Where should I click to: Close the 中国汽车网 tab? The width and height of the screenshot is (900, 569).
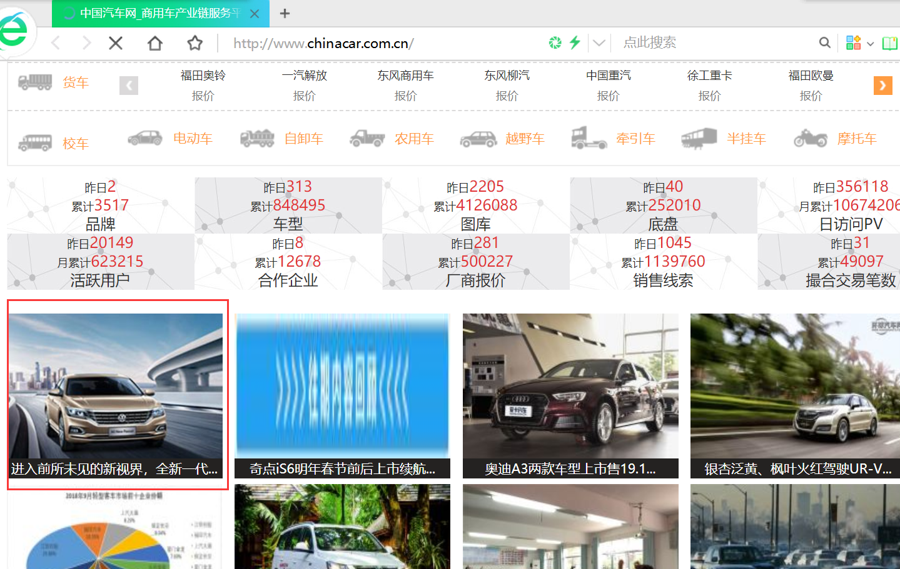coord(255,13)
